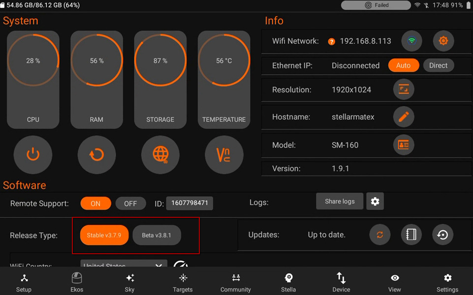Click the resolution value 1920x1024
Viewport: 473px width, 295px height.
point(351,90)
